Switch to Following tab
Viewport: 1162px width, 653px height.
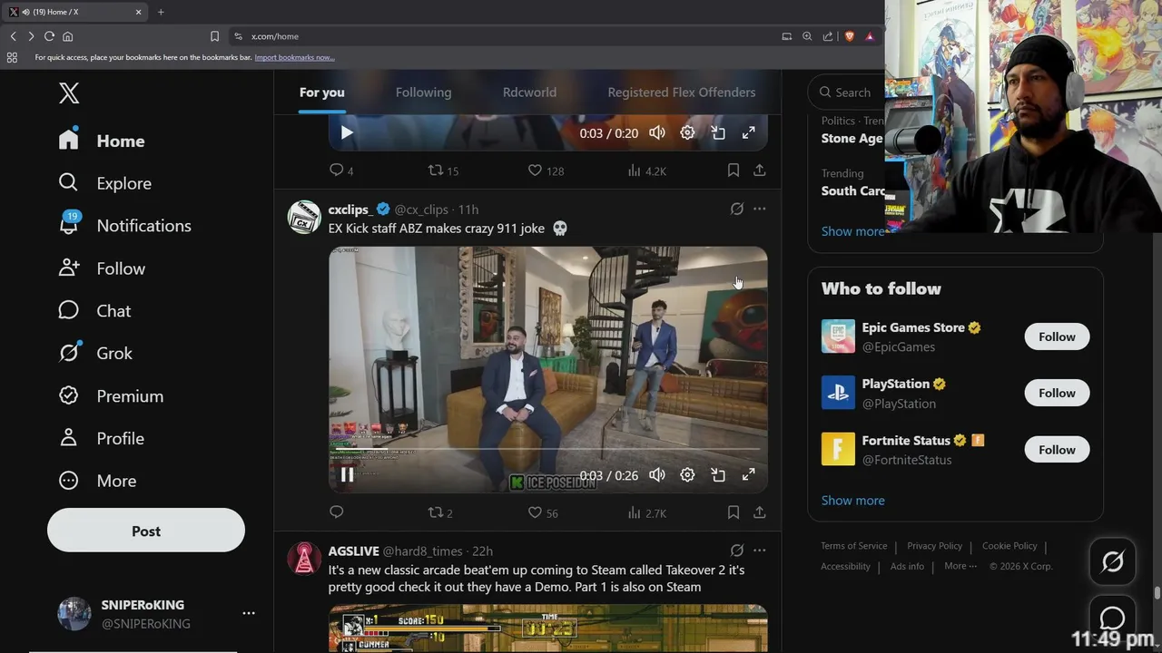423,93
